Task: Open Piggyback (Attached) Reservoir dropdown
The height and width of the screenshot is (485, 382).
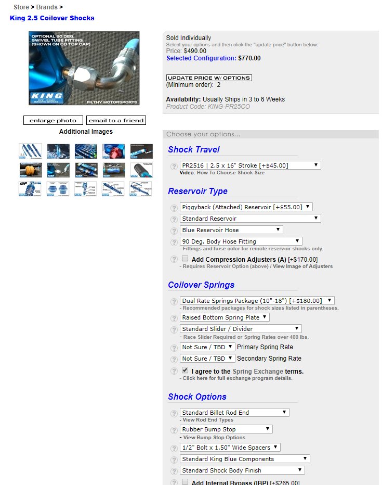Action: (246, 207)
